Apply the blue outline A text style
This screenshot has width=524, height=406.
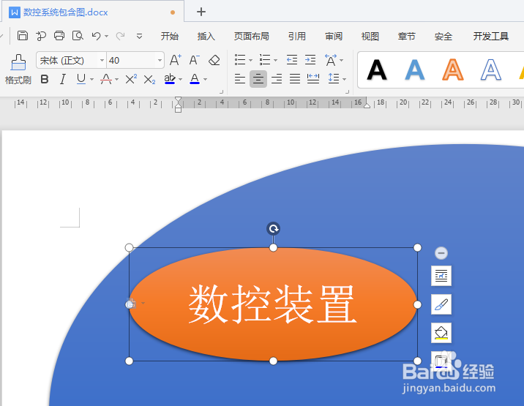[491, 69]
